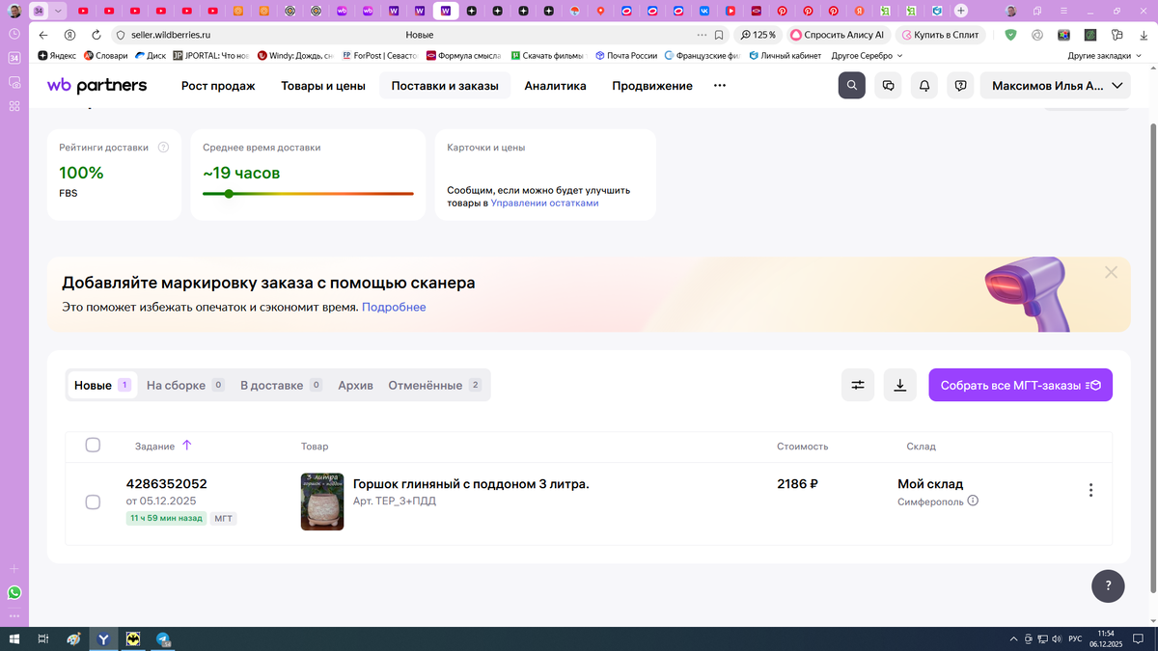Expand the Максимов Илья account dropdown
1158x651 pixels.
(1056, 85)
